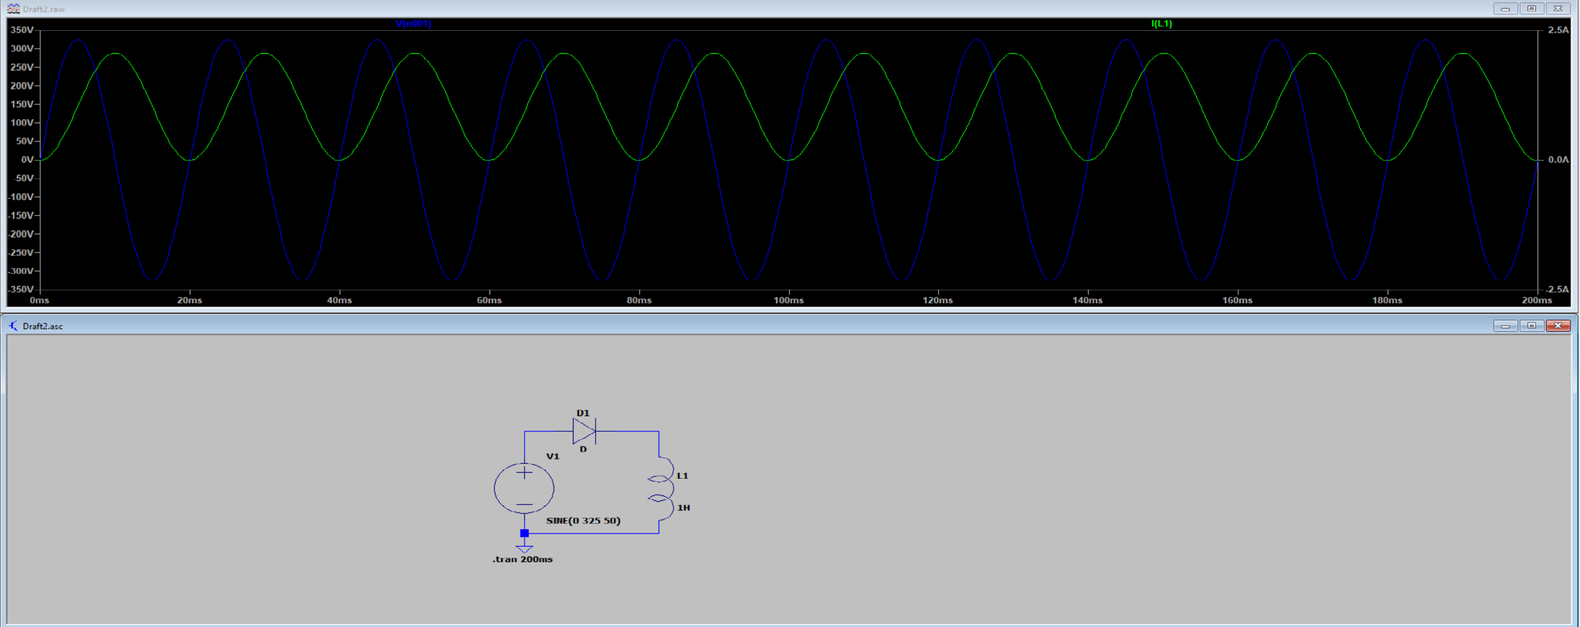Select the inductor L1 coil symbol

(661, 488)
